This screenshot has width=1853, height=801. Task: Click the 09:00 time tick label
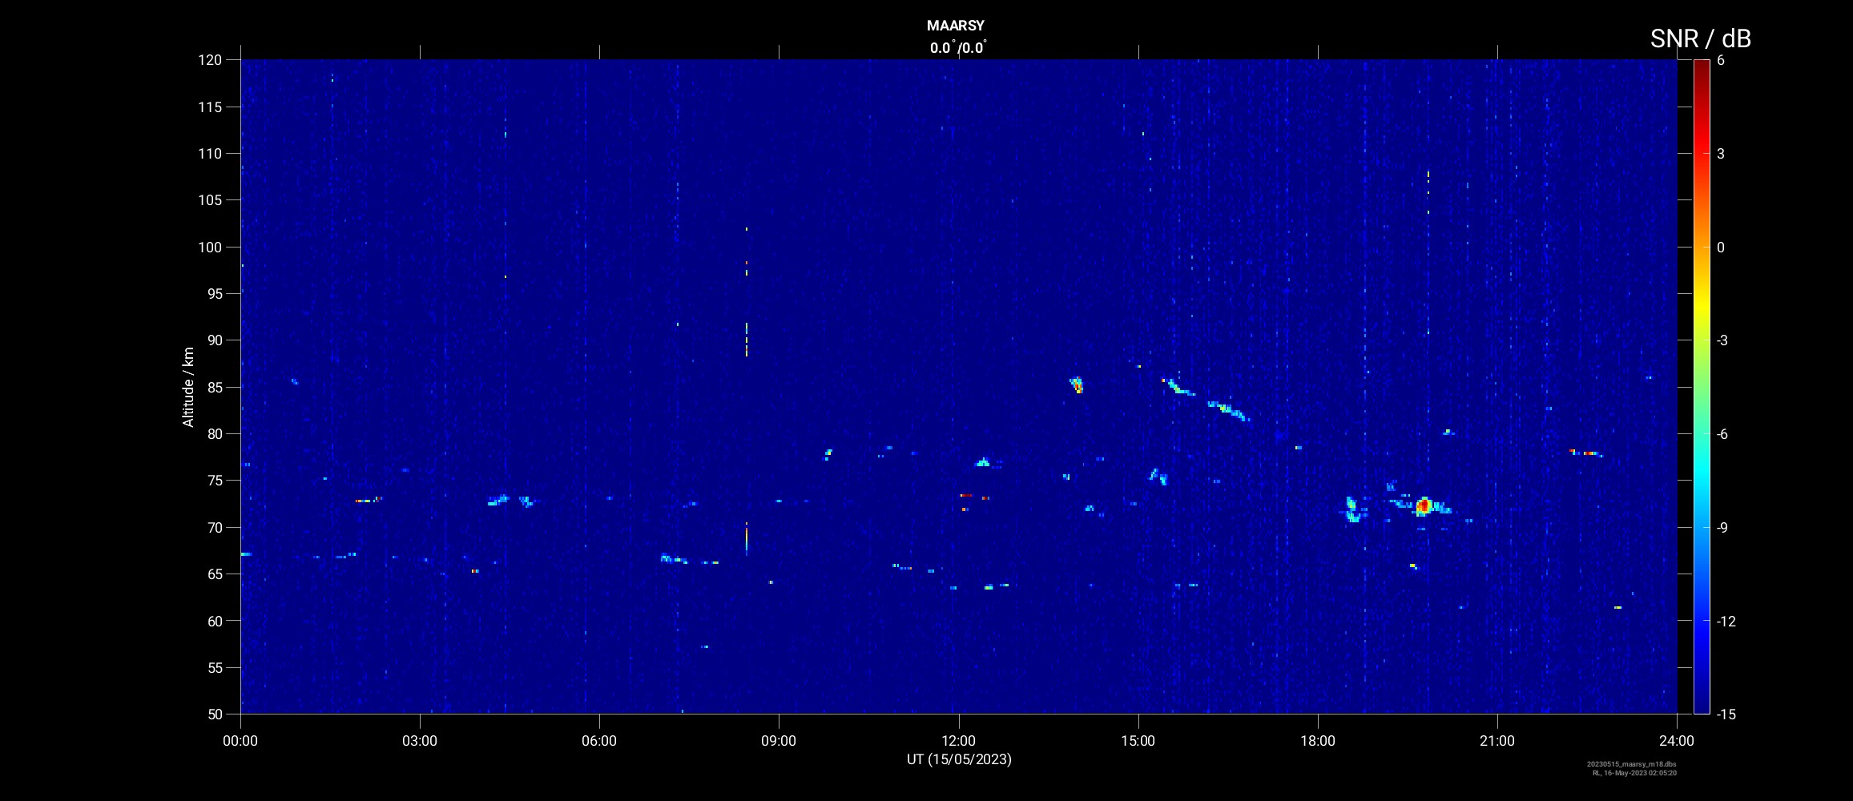[779, 741]
